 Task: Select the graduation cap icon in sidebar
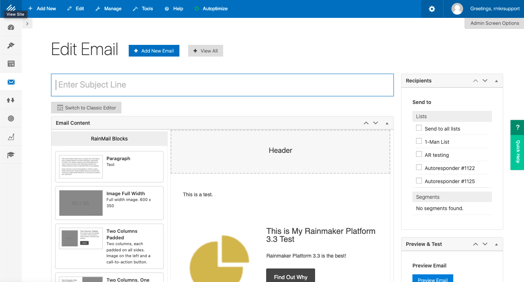click(x=11, y=154)
